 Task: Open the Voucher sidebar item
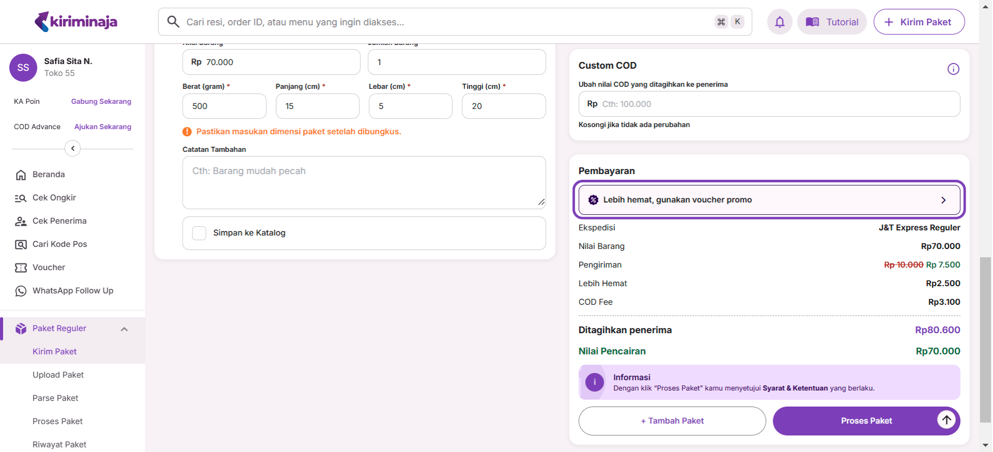tap(49, 268)
